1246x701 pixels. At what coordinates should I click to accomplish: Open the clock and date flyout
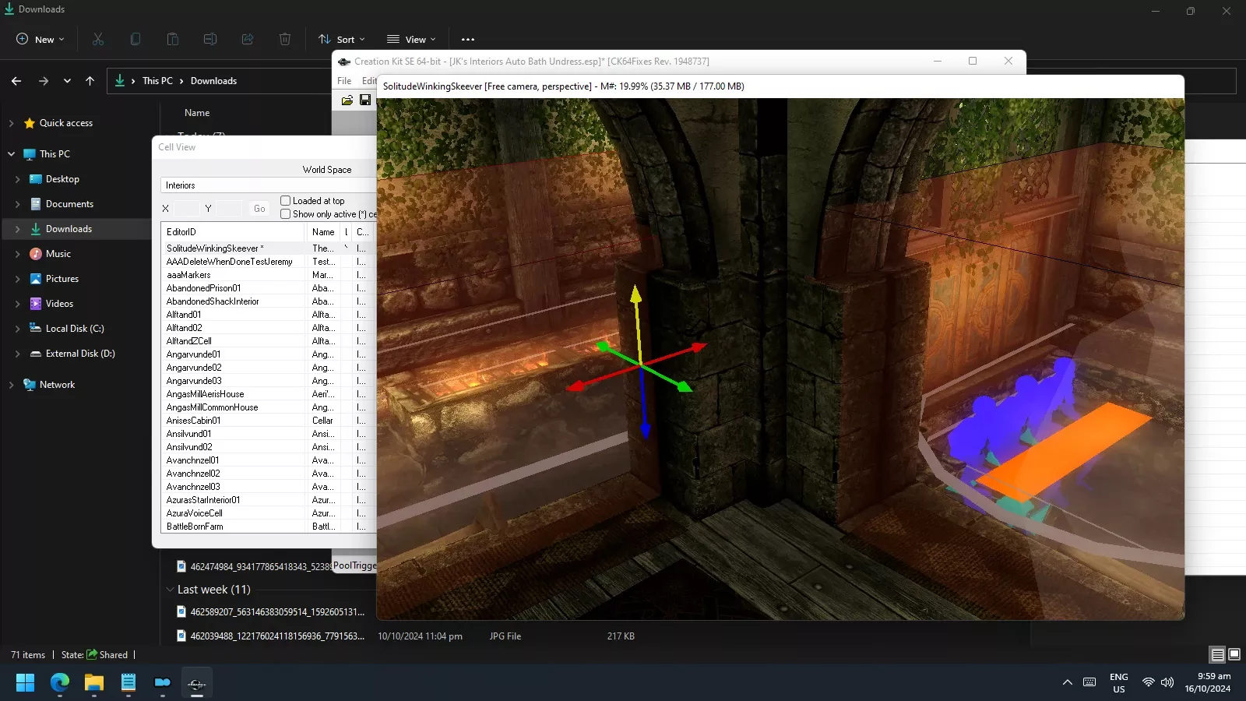tap(1208, 682)
